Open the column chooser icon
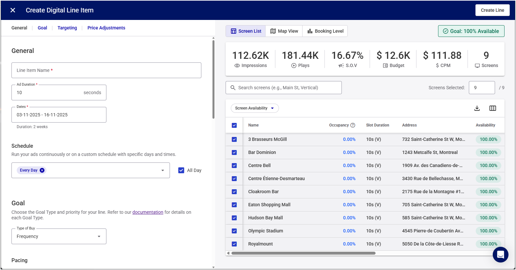This screenshot has width=516, height=270. coord(492,108)
